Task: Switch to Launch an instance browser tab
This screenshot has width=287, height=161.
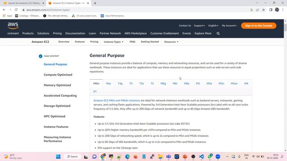Action: point(24,3)
